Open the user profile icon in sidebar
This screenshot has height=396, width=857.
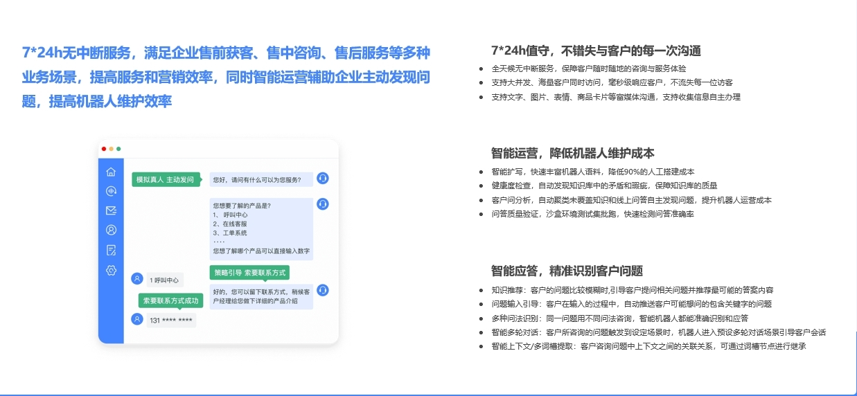click(111, 230)
